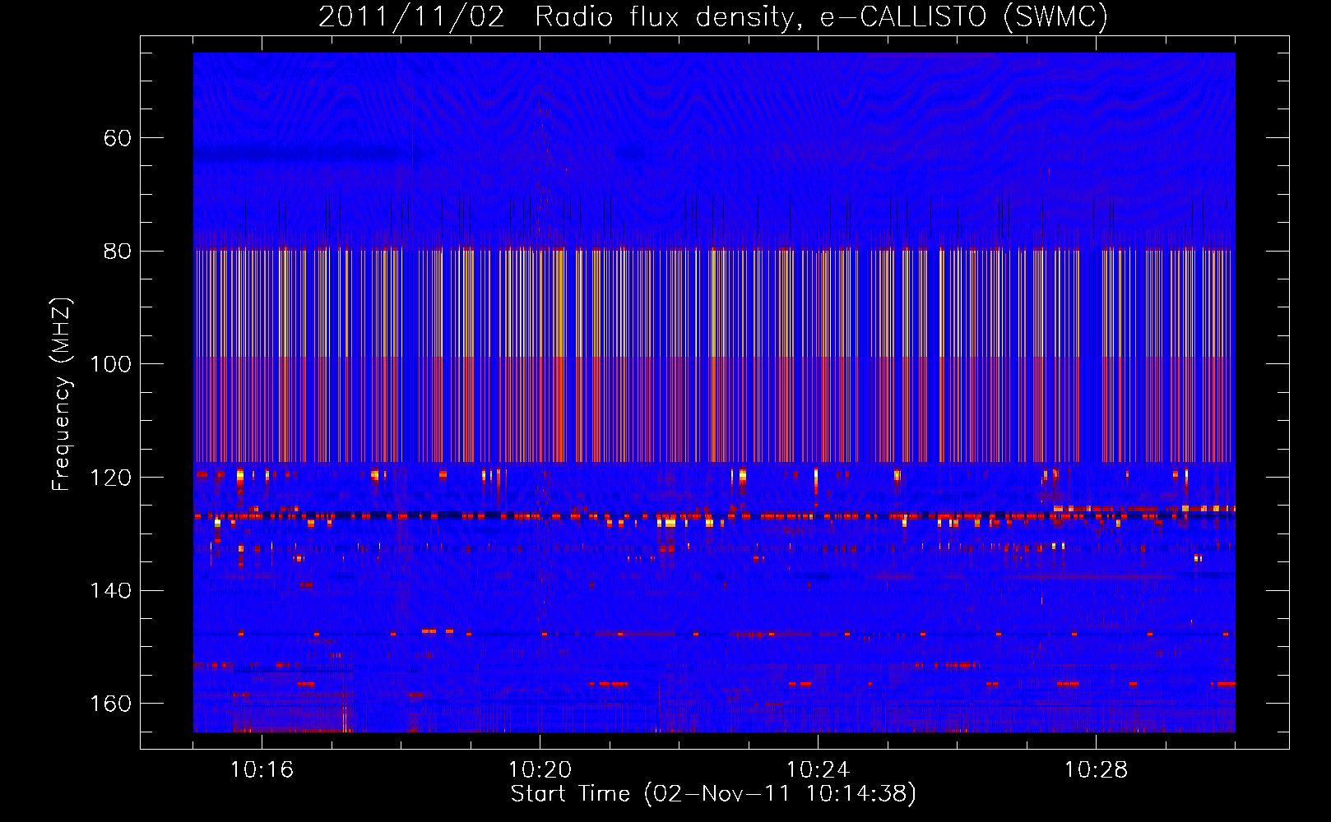Click the 10:20 time tick label
This screenshot has width=1331, height=822.
click(x=540, y=770)
